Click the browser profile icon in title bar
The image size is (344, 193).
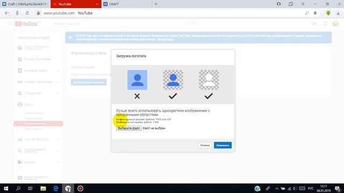pos(278,4)
